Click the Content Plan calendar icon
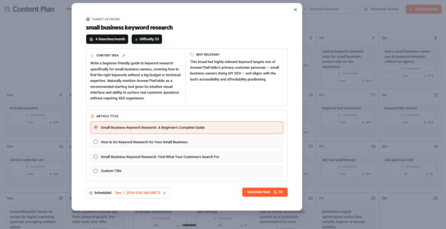The image size is (446, 229). [7, 10]
